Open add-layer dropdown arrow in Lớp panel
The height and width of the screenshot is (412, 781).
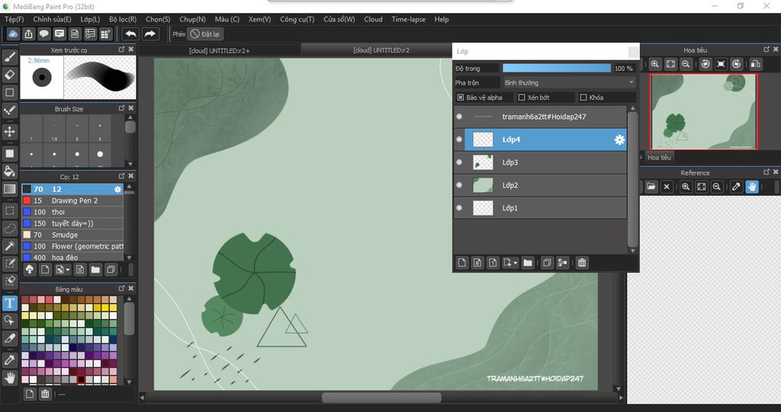pos(515,263)
